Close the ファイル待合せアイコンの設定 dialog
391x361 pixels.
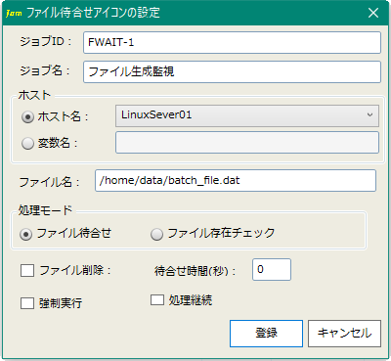click(373, 13)
